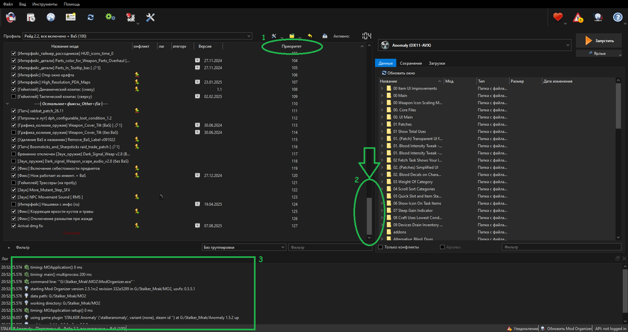Screen dimensions: 628x332
Task: Expand the 00. Core Files folder
Action: pyautogui.click(x=382, y=110)
